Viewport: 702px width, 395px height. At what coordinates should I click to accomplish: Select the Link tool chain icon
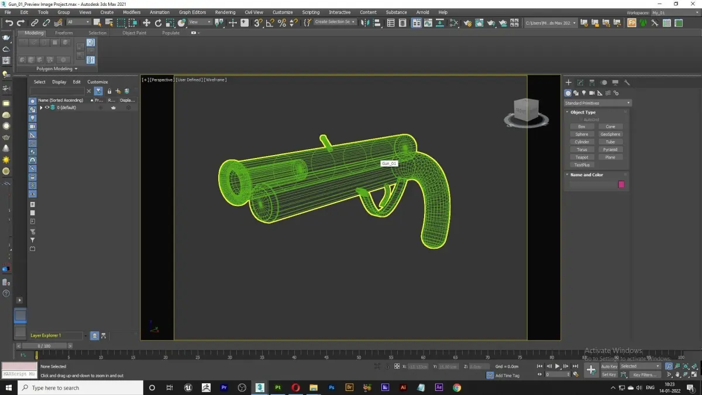point(34,23)
